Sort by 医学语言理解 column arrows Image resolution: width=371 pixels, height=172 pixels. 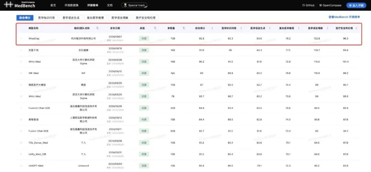point(328,28)
